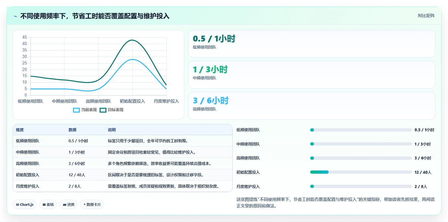Click the 高频使用团队 progress bar
Screen dimensions: 448x222
coord(361,158)
